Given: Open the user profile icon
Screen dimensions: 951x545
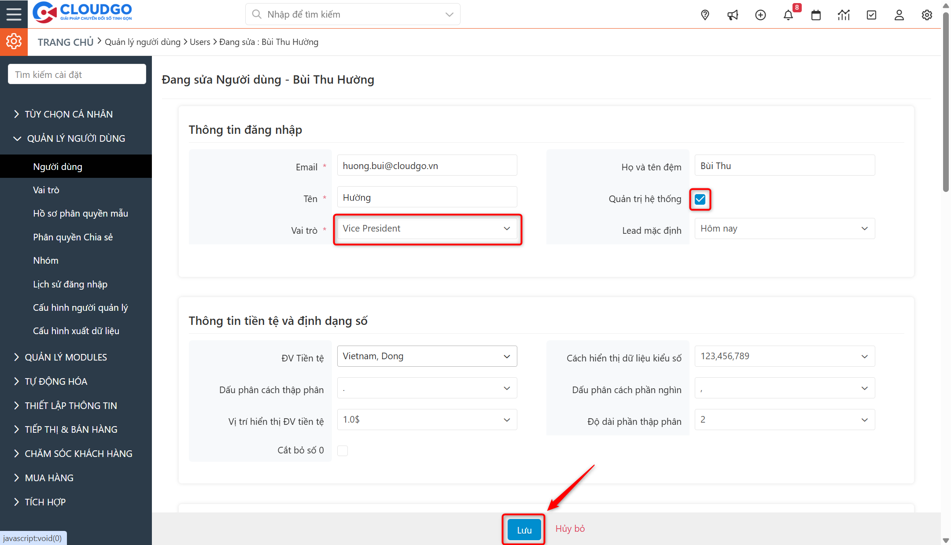Looking at the screenshot, I should 899,15.
